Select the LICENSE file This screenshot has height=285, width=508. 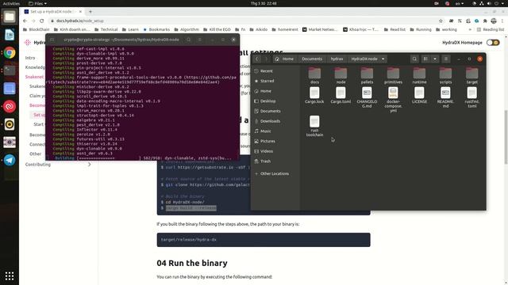coord(419,95)
